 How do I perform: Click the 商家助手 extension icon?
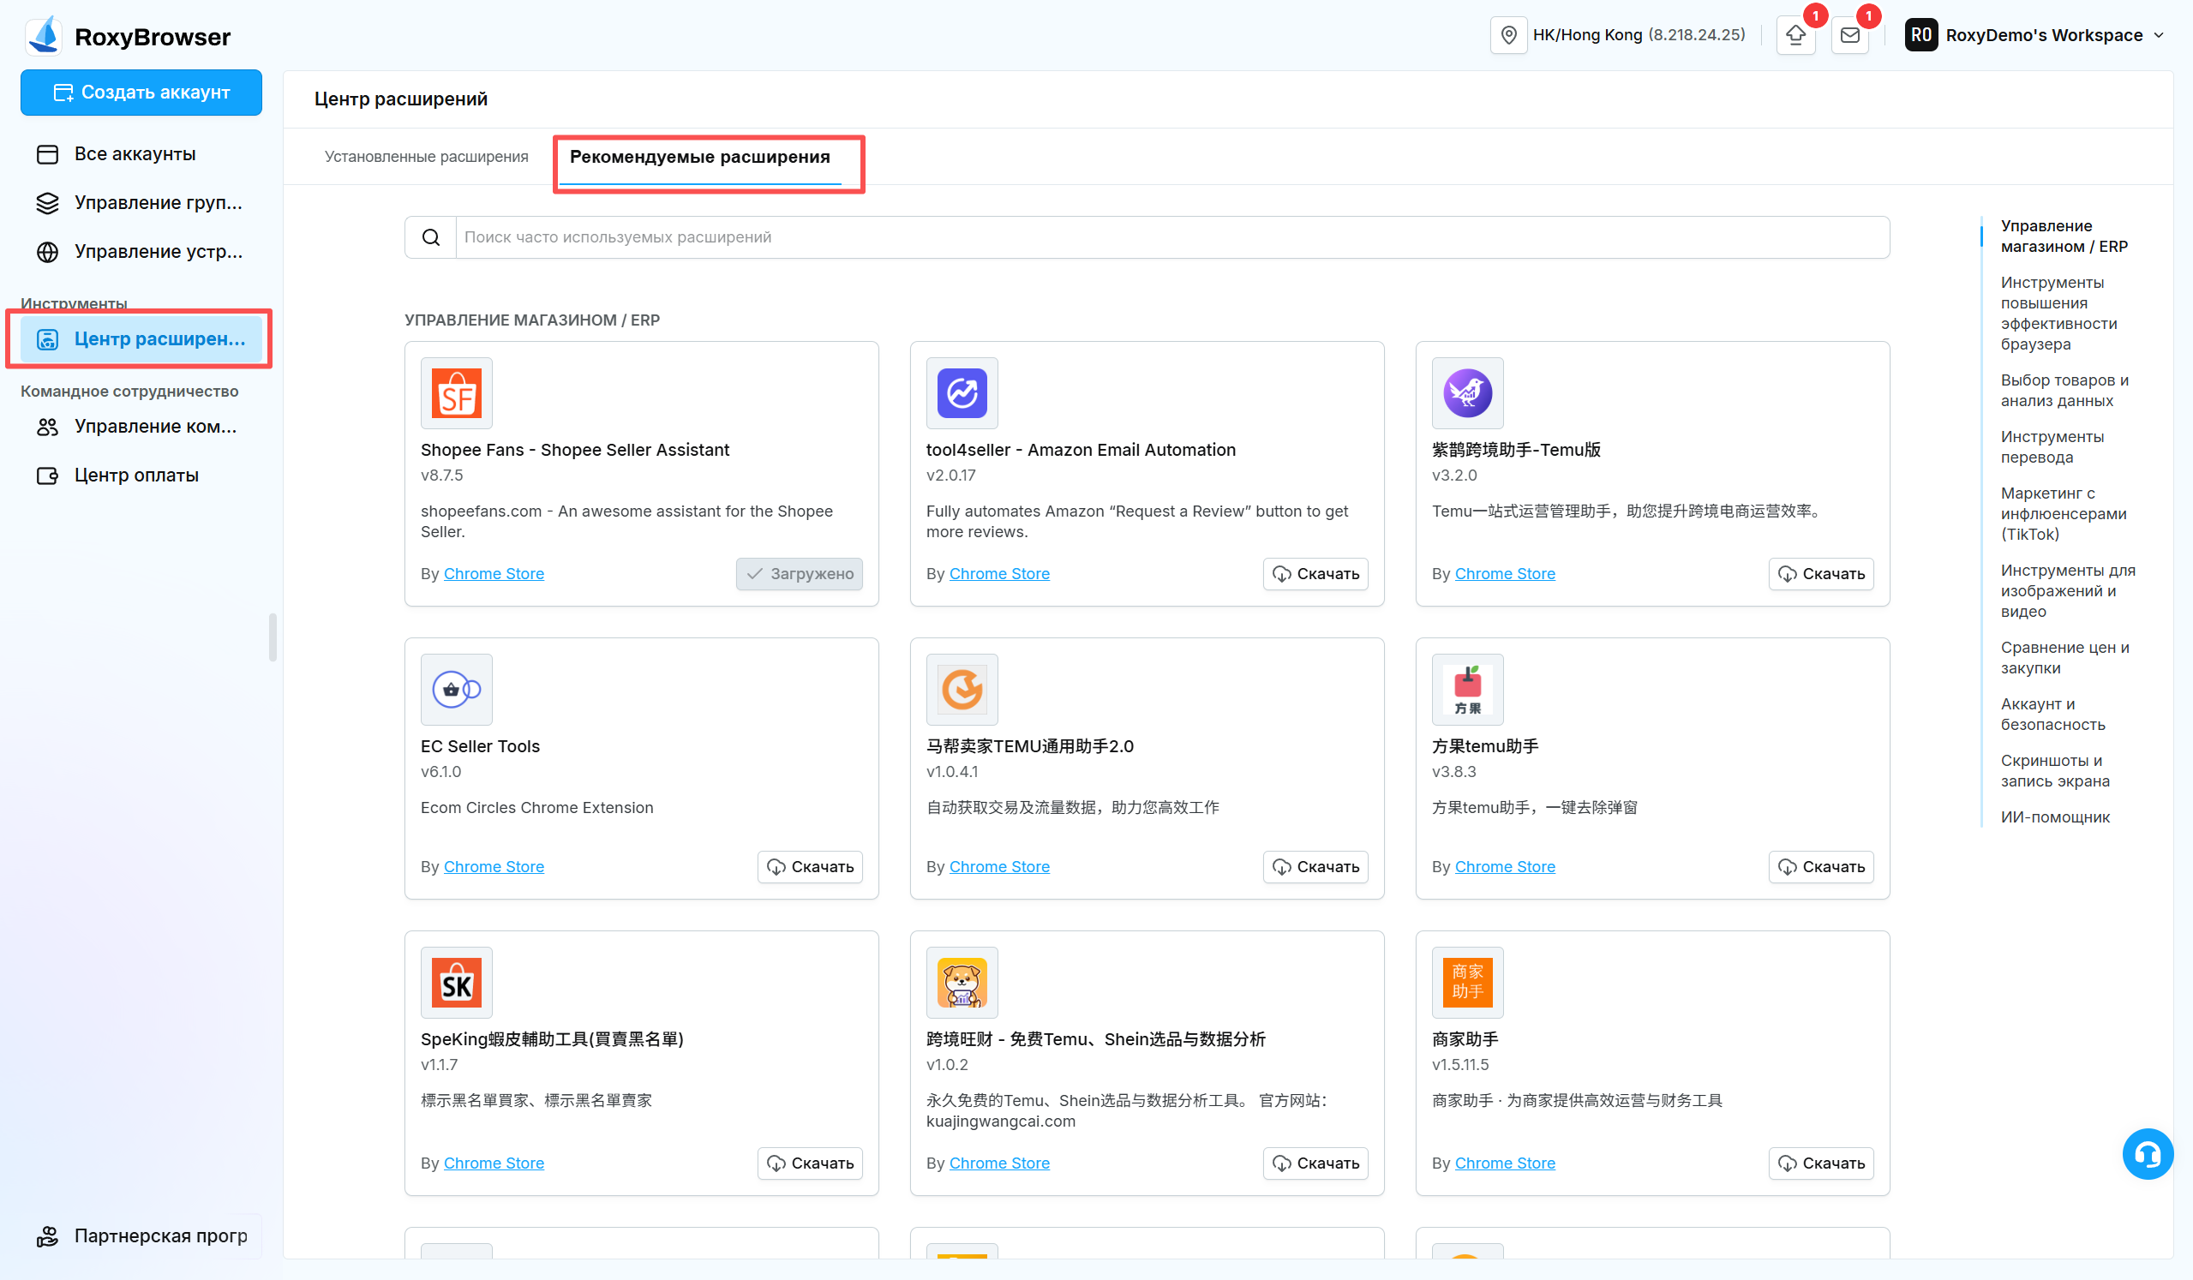(x=1467, y=983)
